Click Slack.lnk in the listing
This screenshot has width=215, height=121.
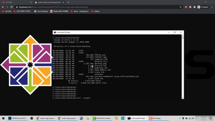click(99, 72)
